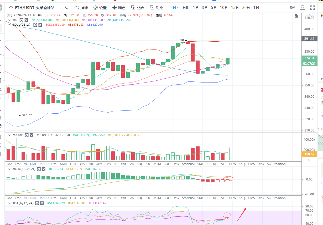This screenshot has width=323, height=225.
Task: Open the 4时 timeframe dropdown
Action: 175,8
